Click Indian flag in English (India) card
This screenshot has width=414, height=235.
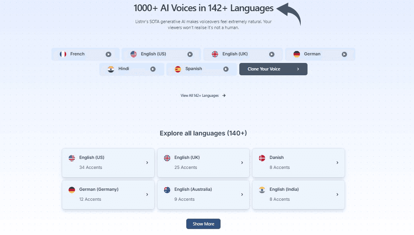(x=262, y=190)
